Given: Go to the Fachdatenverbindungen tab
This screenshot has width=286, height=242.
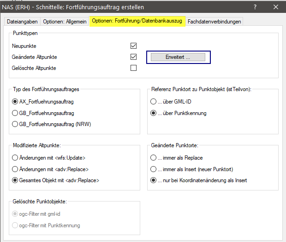Looking at the screenshot, I should pyautogui.click(x=214, y=22).
